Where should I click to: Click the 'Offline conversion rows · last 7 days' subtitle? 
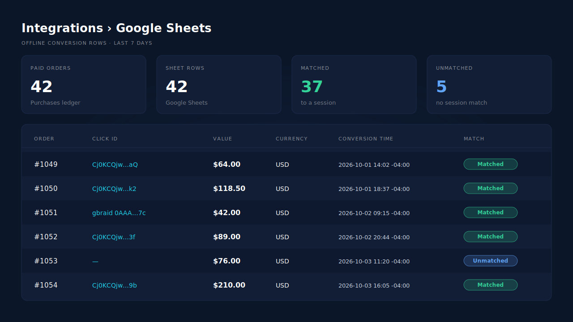pos(87,43)
